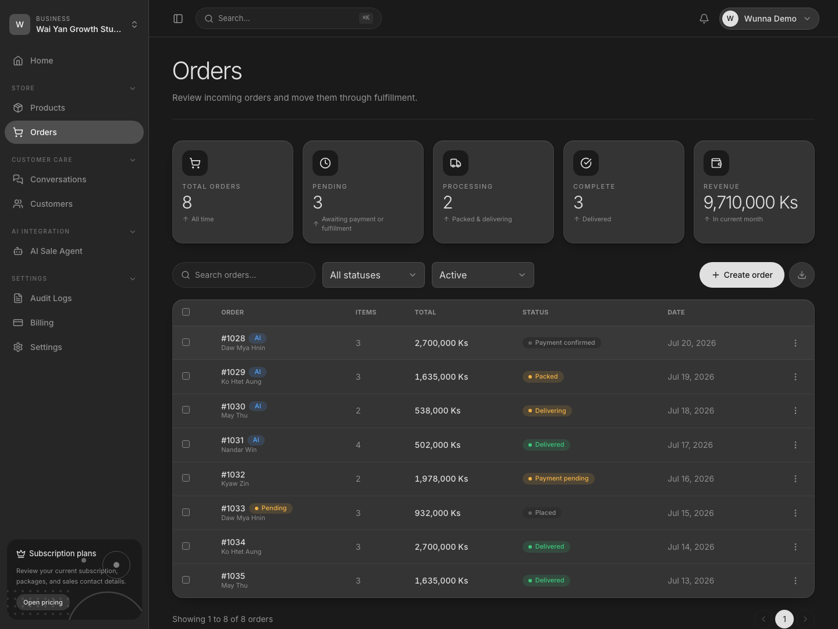Viewport: 838px width, 629px height.
Task: Open actions menu for order #1033
Action: pyautogui.click(x=796, y=513)
